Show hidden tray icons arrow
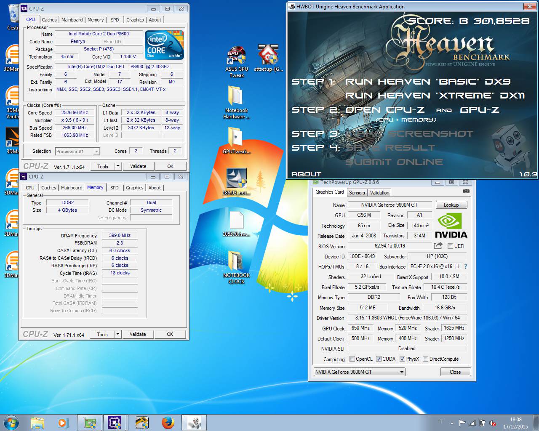 point(452,423)
